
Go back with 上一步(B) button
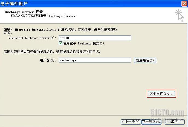point(131,122)
